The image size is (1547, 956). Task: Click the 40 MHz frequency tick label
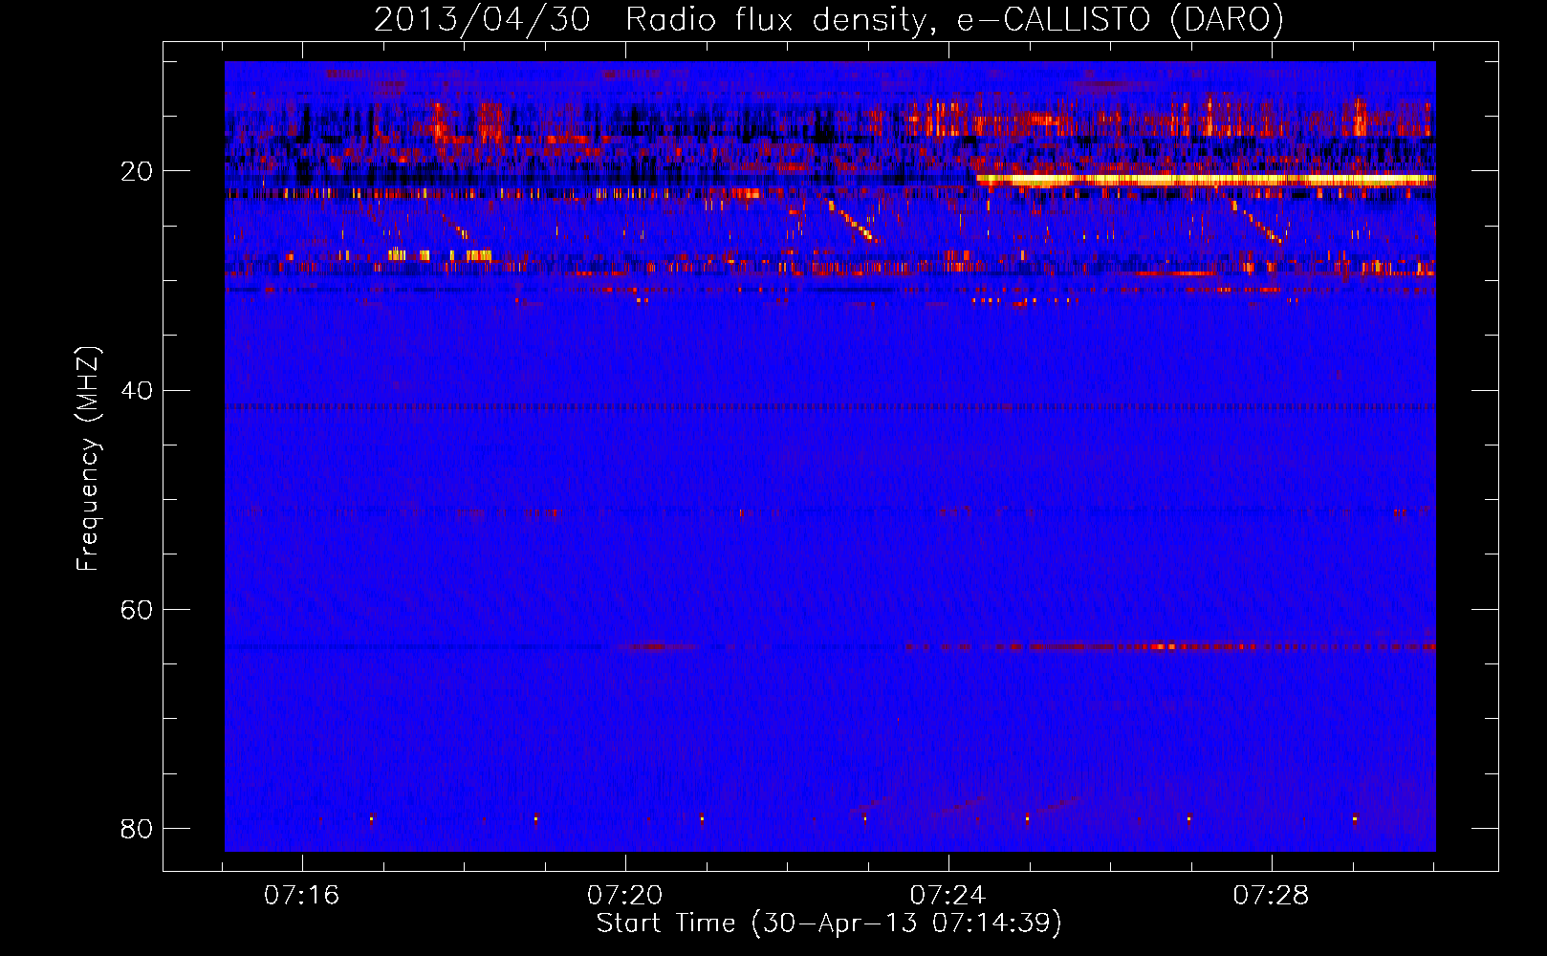(137, 390)
